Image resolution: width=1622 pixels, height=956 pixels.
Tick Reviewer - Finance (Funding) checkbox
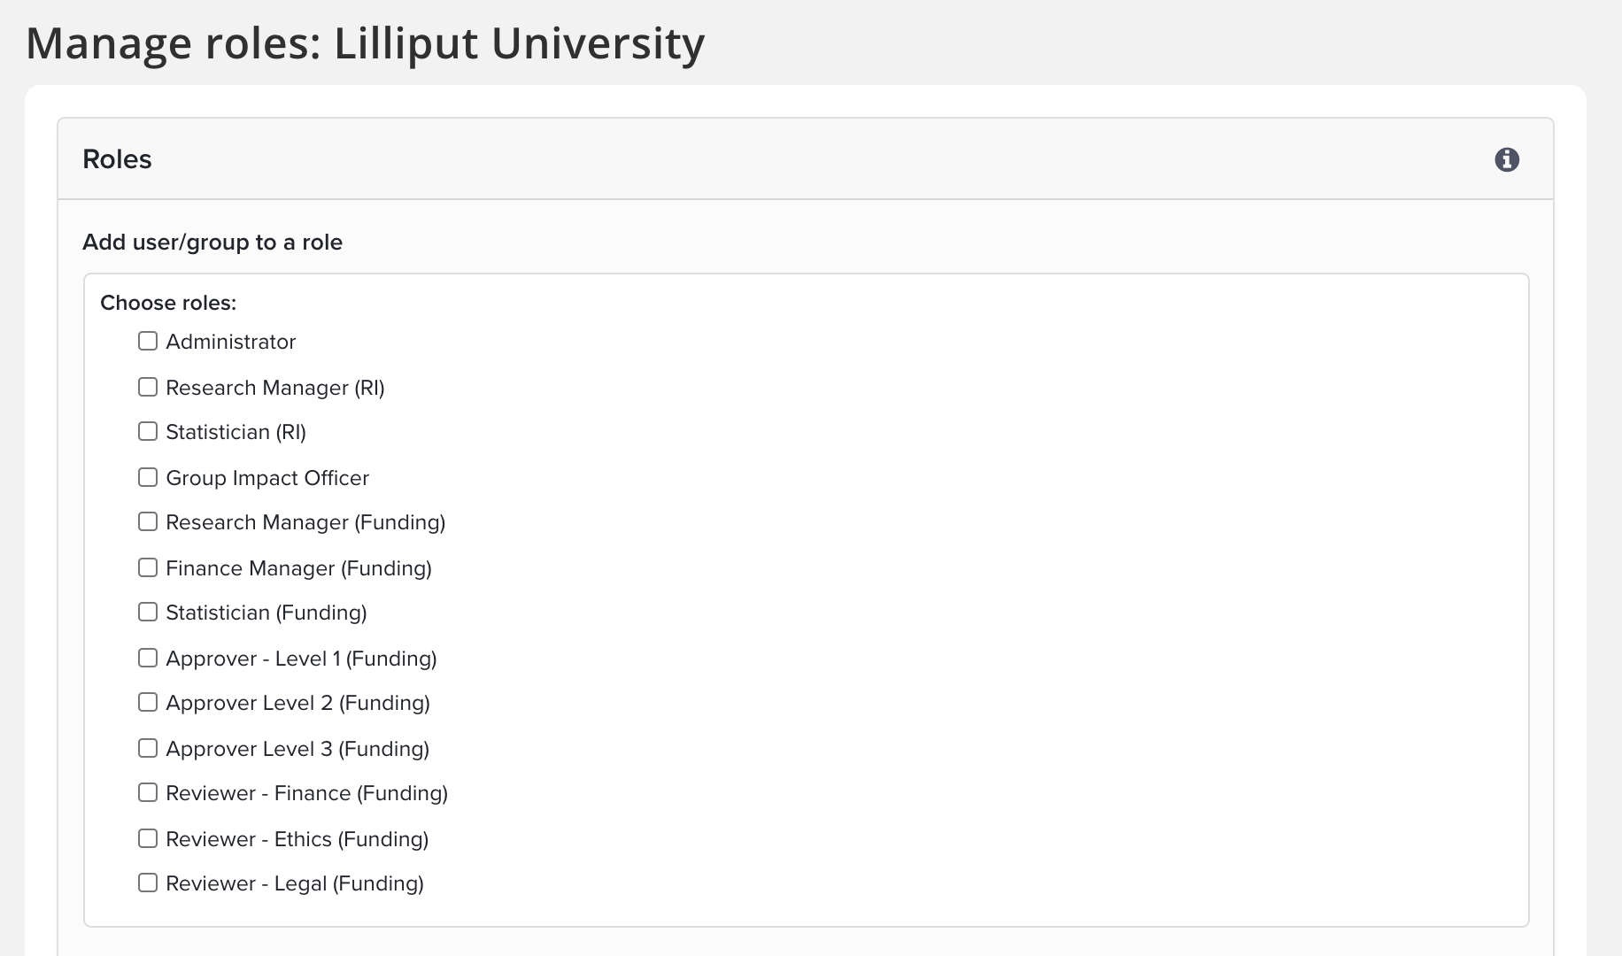[148, 792]
